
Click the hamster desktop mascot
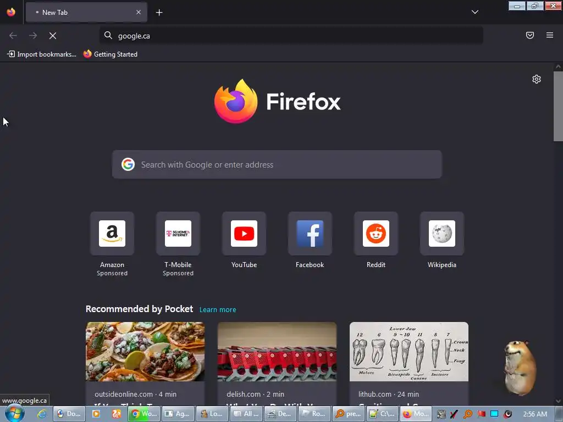[x=519, y=368]
